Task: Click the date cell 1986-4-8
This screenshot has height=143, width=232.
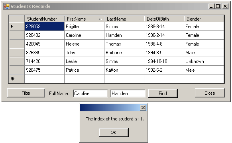Action: (x=164, y=44)
